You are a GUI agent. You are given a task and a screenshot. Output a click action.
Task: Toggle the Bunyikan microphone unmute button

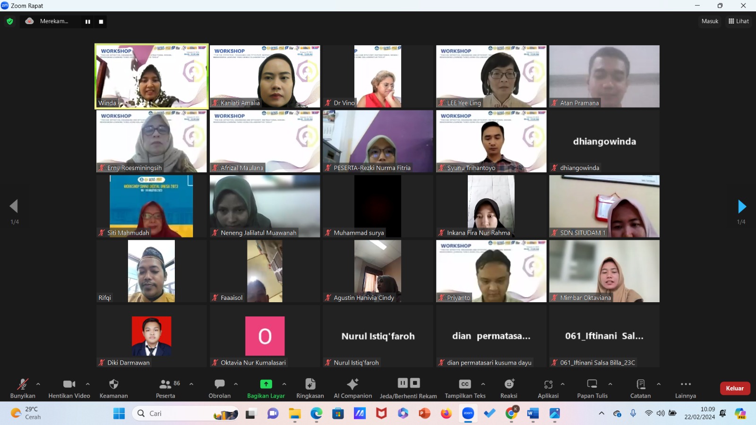coord(23,384)
